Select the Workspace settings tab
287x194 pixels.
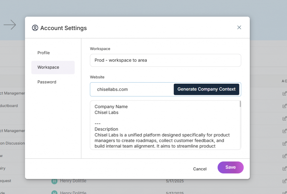(53, 67)
